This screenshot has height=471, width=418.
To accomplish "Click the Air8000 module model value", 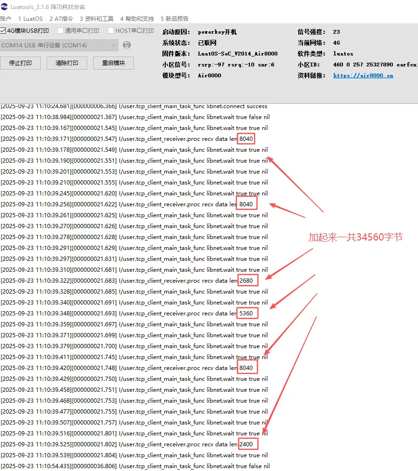I will pos(209,75).
